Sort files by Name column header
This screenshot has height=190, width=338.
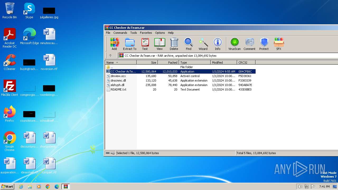tap(121, 63)
